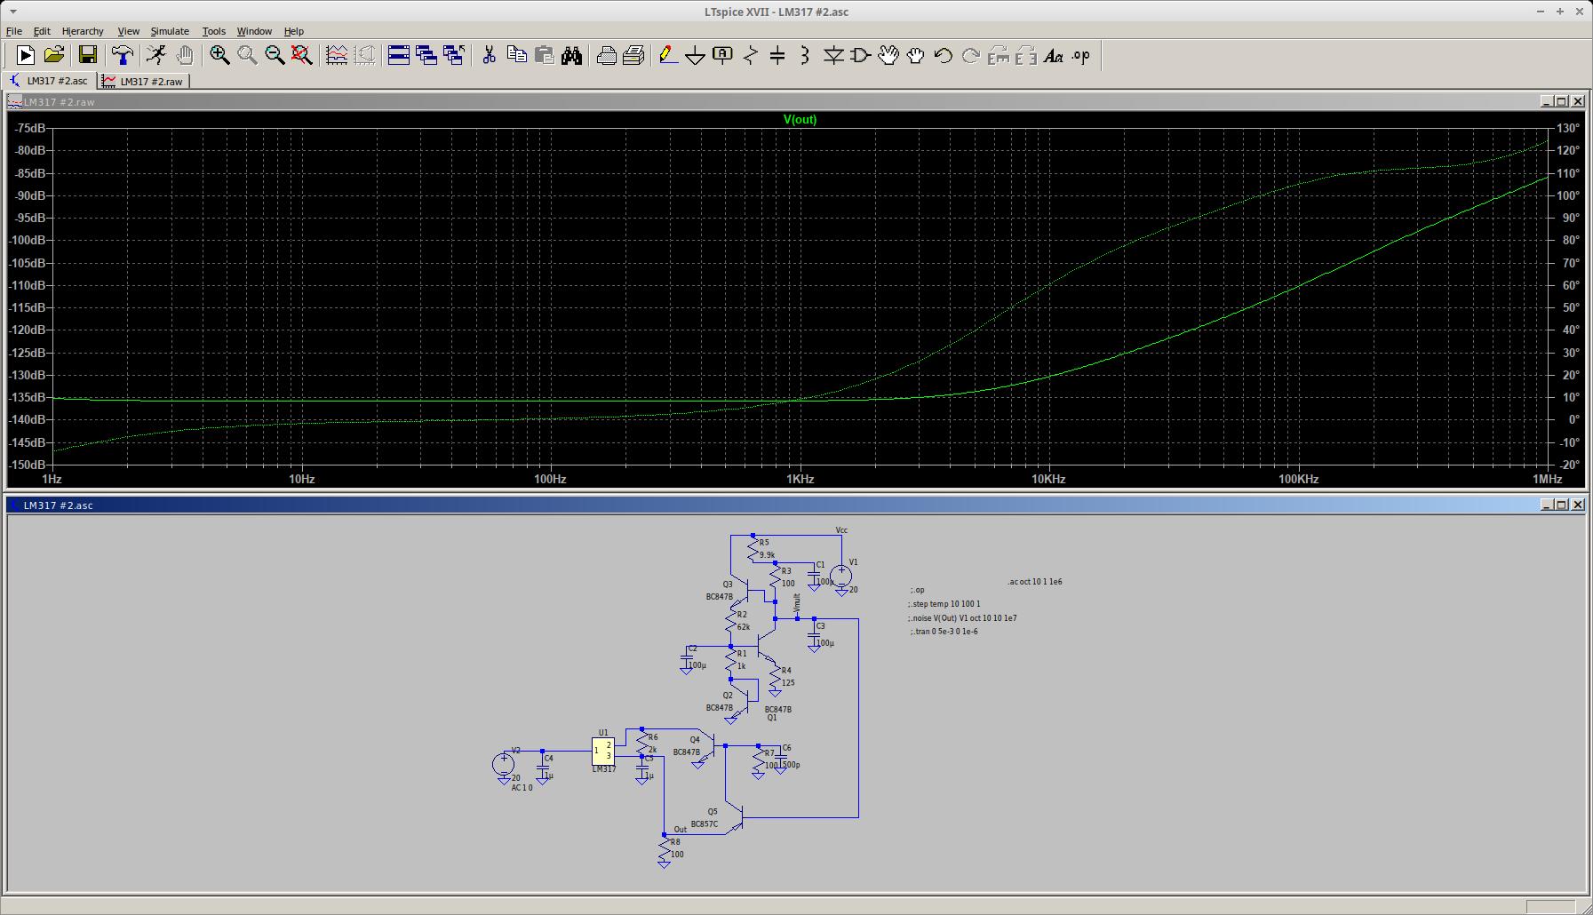This screenshot has height=915, width=1593.
Task: Click the V1 voltage source symbol
Action: point(841,577)
